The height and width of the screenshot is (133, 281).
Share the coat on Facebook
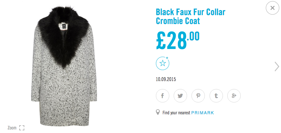point(162,96)
